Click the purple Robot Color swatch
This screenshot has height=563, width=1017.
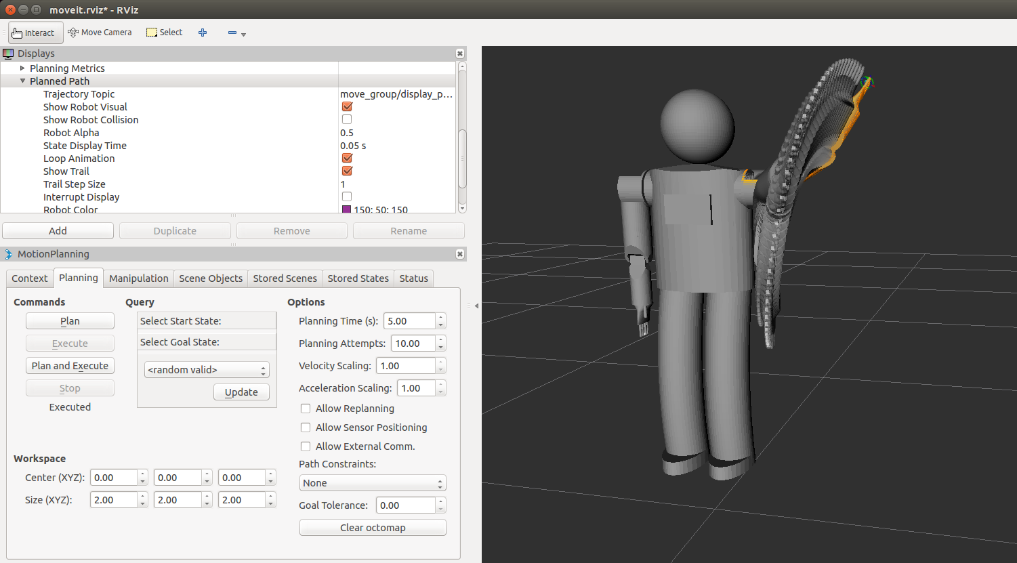(347, 209)
